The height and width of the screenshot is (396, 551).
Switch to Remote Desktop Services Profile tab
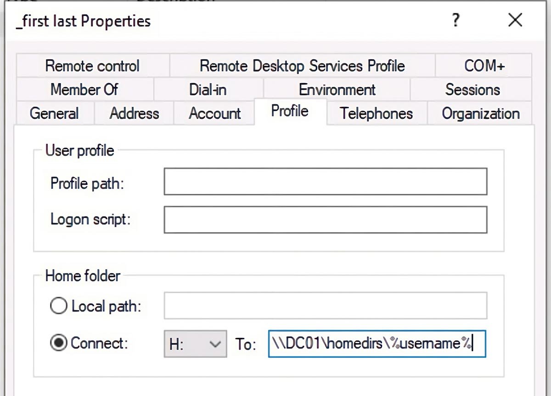click(x=302, y=66)
